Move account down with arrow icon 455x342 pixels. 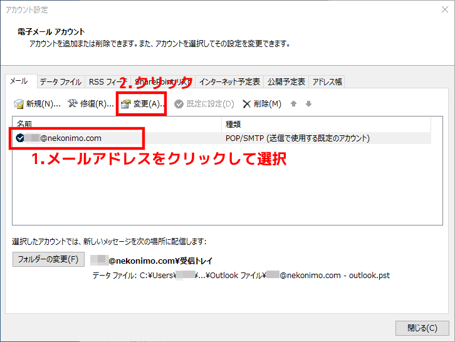click(308, 103)
